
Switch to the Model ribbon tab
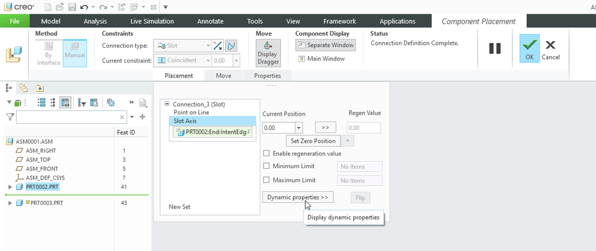tap(51, 21)
